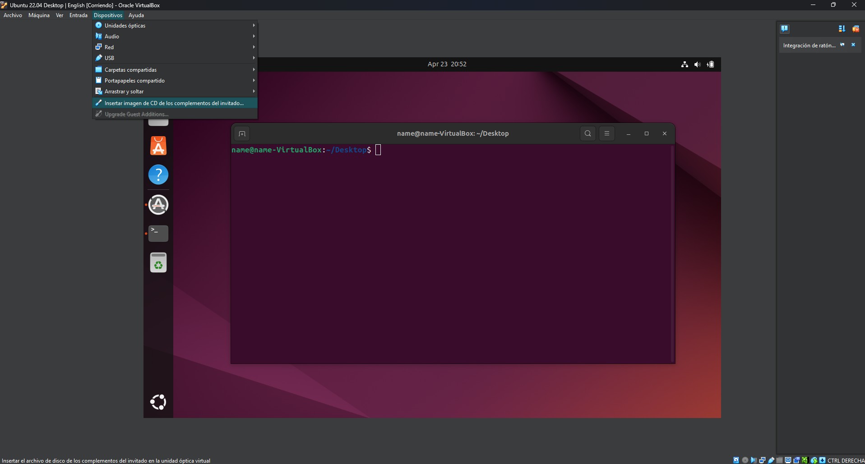Screen dimensions: 865x464
Task: Launch Software Updater from the dock
Action: [x=158, y=205]
